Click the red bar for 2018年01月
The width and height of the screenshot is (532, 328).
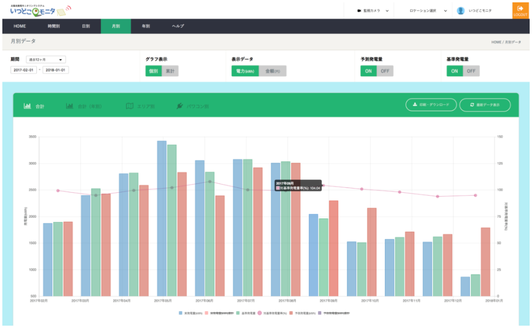coord(486,262)
